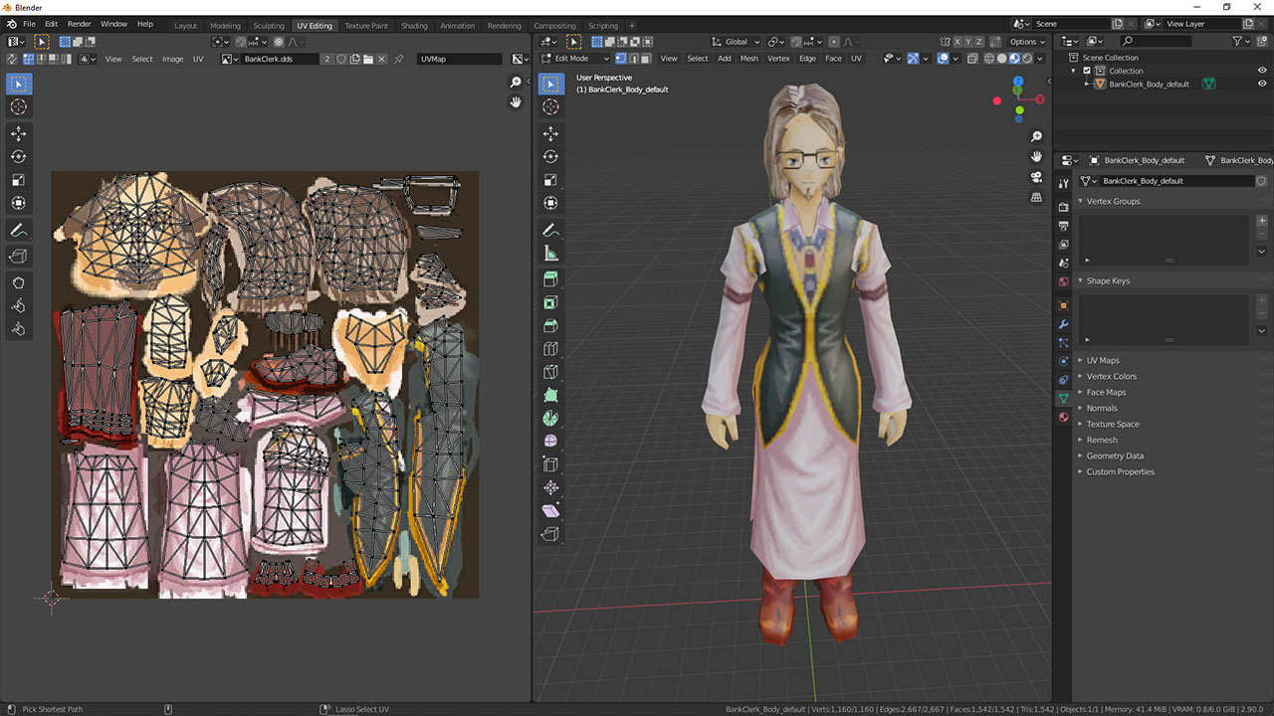Select the Annotate tool in UV editor
Image resolution: width=1274 pixels, height=716 pixels.
pos(19,230)
